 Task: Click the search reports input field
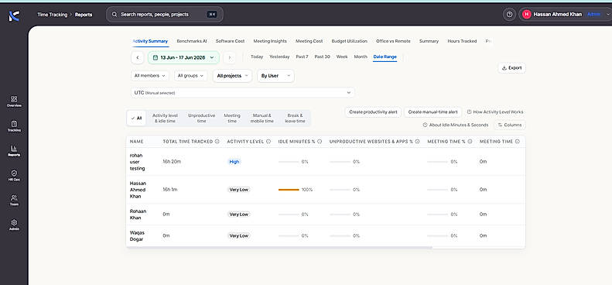(165, 15)
